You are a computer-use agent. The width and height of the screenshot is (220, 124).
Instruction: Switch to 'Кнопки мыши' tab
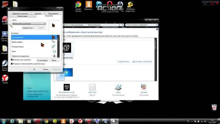pos(23,16)
